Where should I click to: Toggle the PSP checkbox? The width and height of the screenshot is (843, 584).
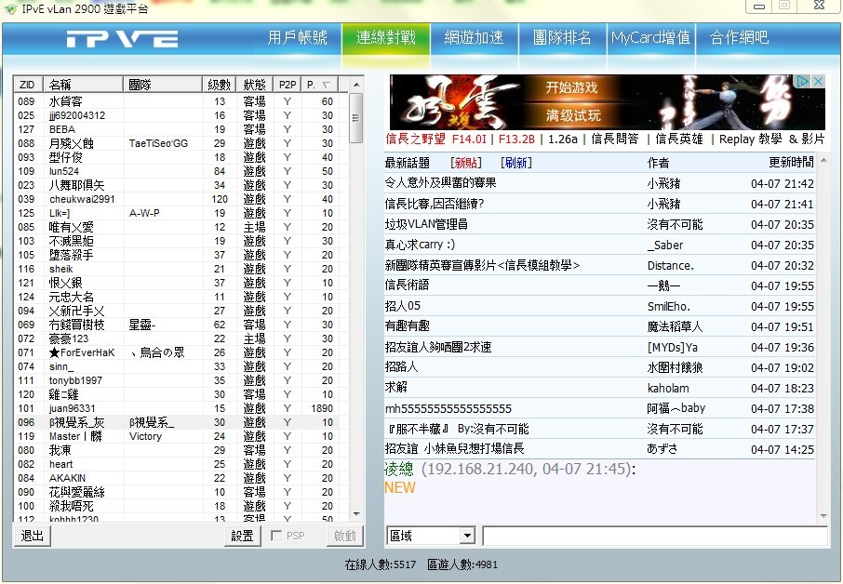[x=276, y=536]
